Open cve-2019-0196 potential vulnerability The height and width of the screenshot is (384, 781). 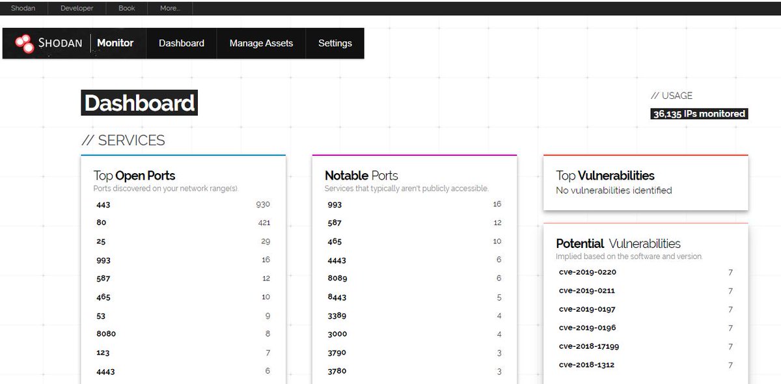click(x=587, y=328)
